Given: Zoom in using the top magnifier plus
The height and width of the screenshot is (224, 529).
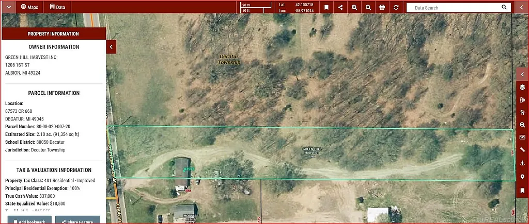Looking at the screenshot, I should point(354,7).
